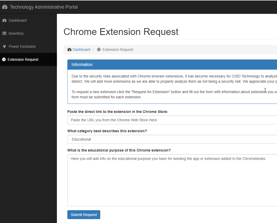
Task: Click the Extension Request breadcrumb text
Action: 118,50
